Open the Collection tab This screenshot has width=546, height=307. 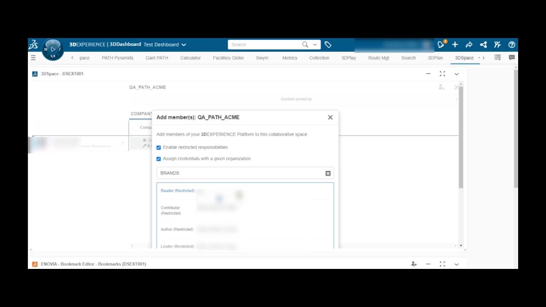point(319,58)
